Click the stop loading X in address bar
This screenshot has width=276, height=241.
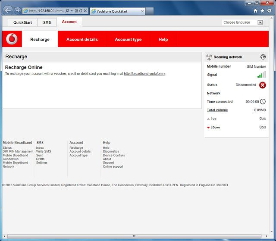click(85, 11)
